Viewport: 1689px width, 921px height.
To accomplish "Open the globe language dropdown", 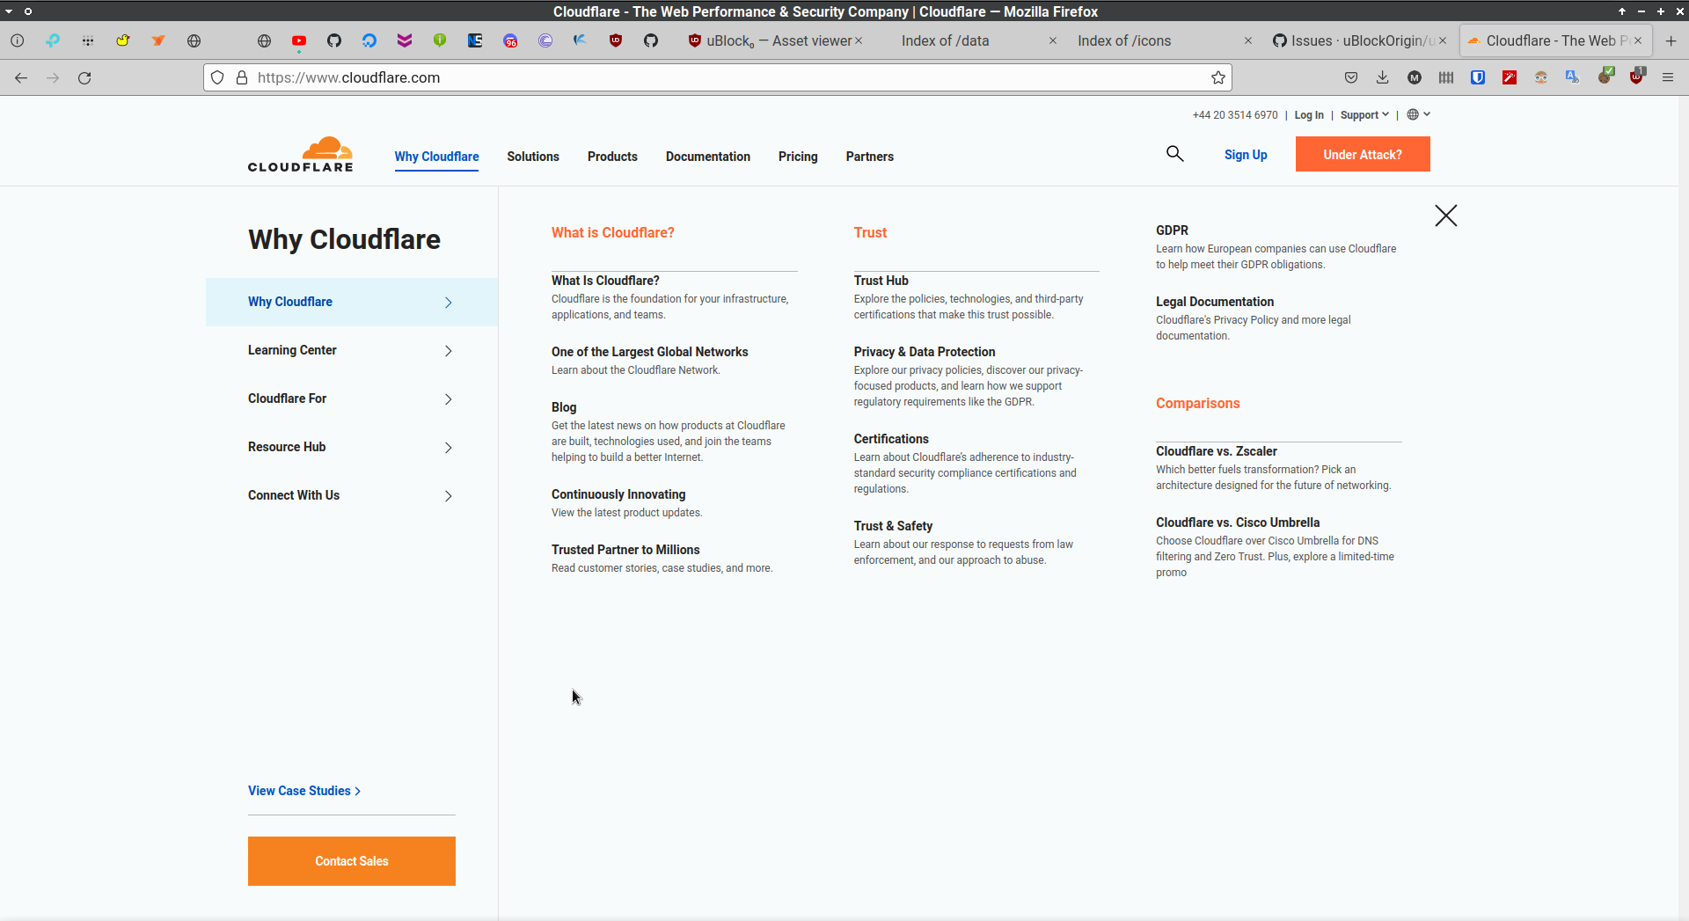I will (1418, 114).
